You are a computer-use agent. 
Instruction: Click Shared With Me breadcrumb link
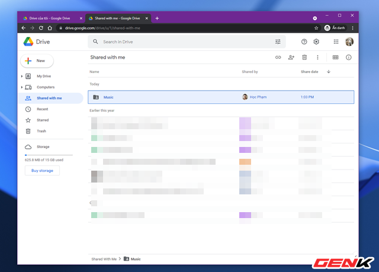104,259
